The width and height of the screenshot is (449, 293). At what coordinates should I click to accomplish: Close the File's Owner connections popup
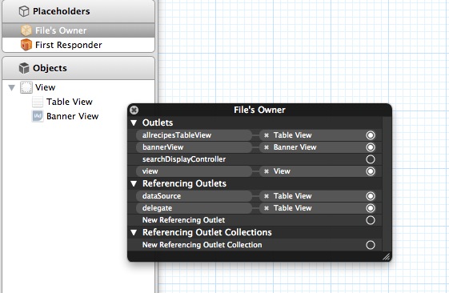click(x=134, y=110)
